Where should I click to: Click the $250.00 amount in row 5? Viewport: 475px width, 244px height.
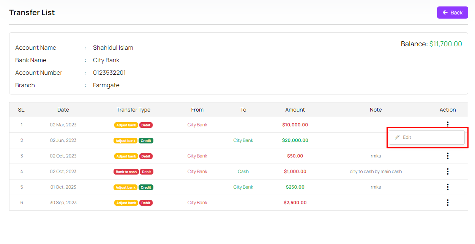[295, 187]
